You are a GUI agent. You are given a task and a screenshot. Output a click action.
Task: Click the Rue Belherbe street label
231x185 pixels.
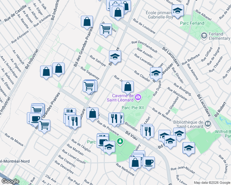tap(191, 60)
